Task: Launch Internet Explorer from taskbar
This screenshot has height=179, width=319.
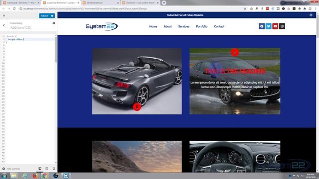Action: (25, 176)
